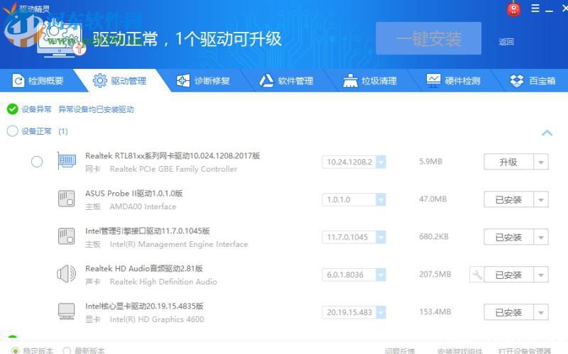The width and height of the screenshot is (568, 354).
Task: Switch to the 检测概要 tab
Action: point(38,80)
